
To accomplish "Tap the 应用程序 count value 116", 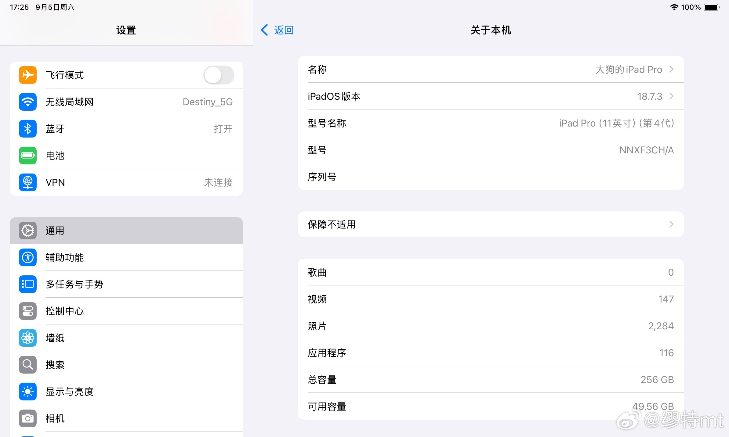I will (x=666, y=353).
